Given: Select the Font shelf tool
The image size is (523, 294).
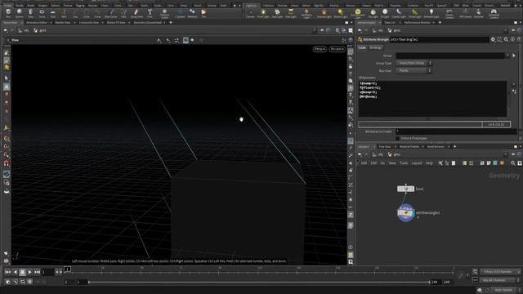Looking at the screenshot, I should [150, 13].
